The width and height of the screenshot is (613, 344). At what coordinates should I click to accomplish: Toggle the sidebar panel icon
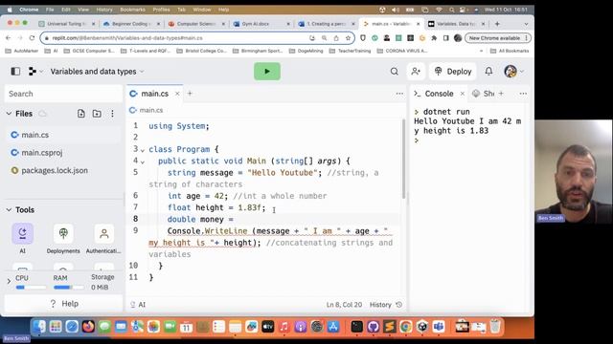pos(15,72)
